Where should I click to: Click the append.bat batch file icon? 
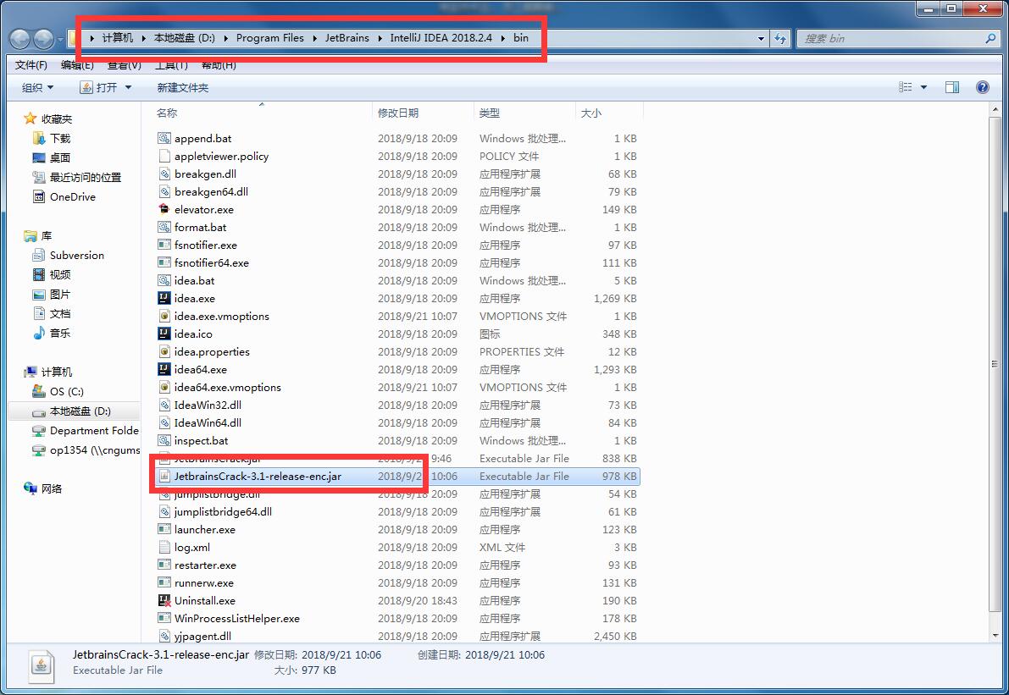pyautogui.click(x=164, y=138)
